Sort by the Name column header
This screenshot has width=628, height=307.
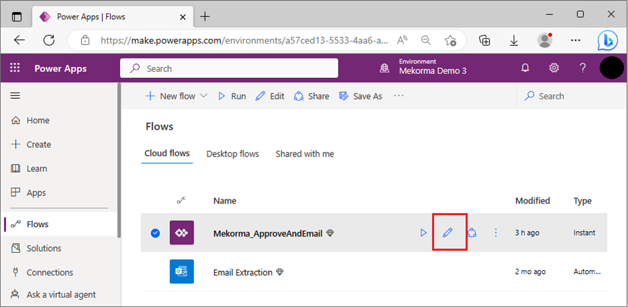click(225, 200)
